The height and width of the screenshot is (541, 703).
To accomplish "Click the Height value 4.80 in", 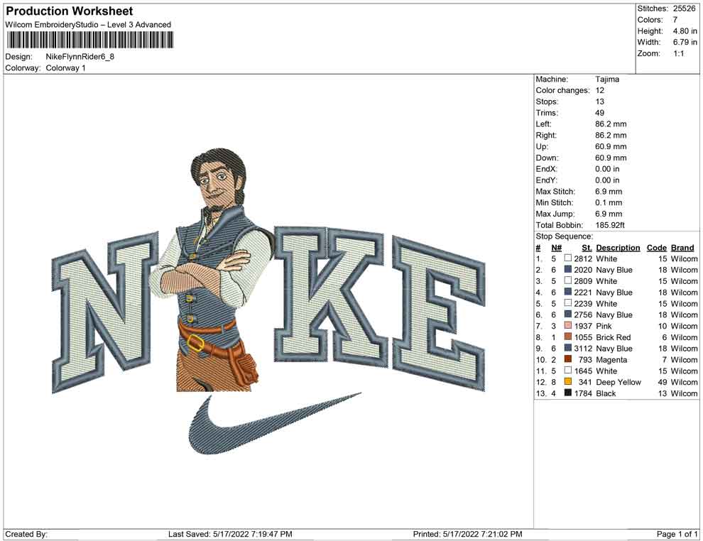I will [x=685, y=31].
